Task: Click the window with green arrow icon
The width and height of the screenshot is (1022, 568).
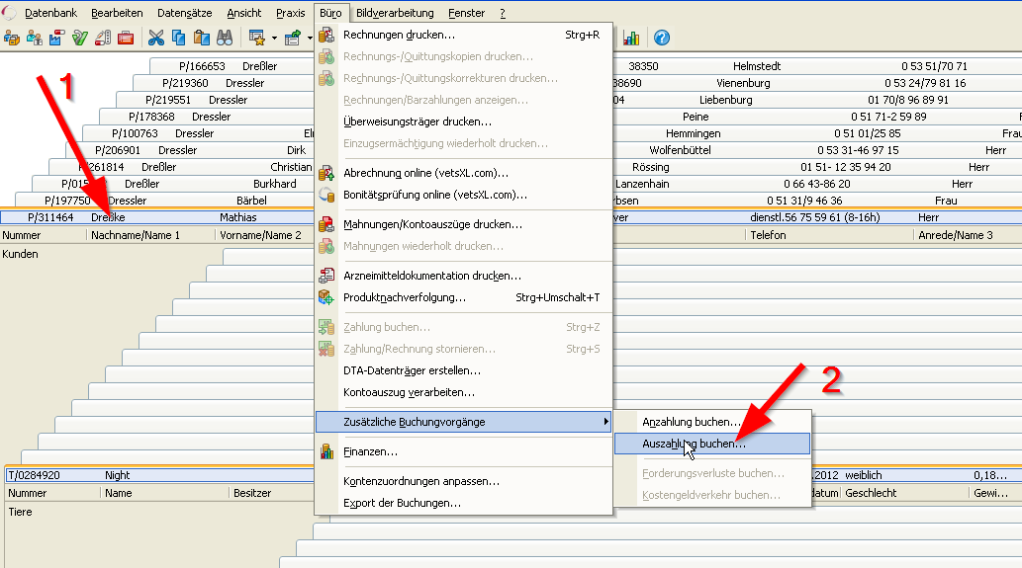Action: click(x=293, y=38)
